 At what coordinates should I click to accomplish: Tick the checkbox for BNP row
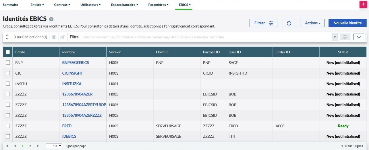(x=8, y=63)
